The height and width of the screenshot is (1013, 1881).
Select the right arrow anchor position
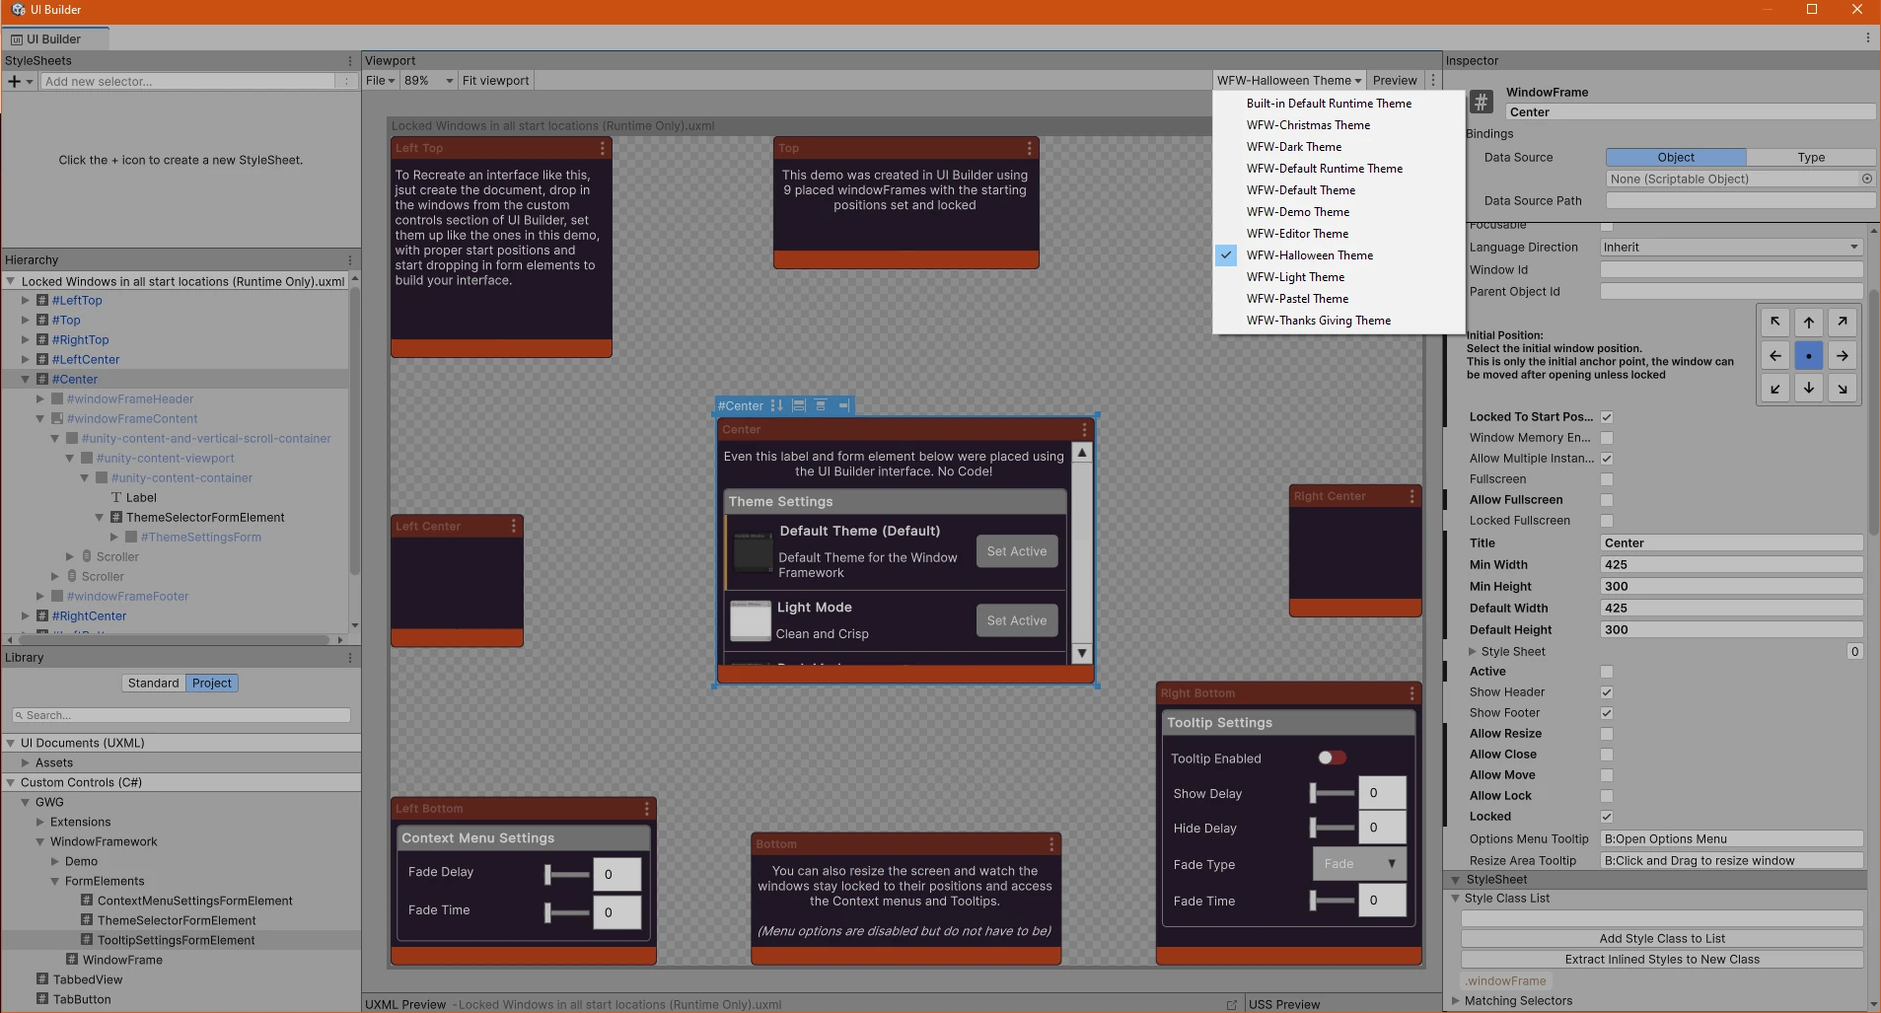1842,356
